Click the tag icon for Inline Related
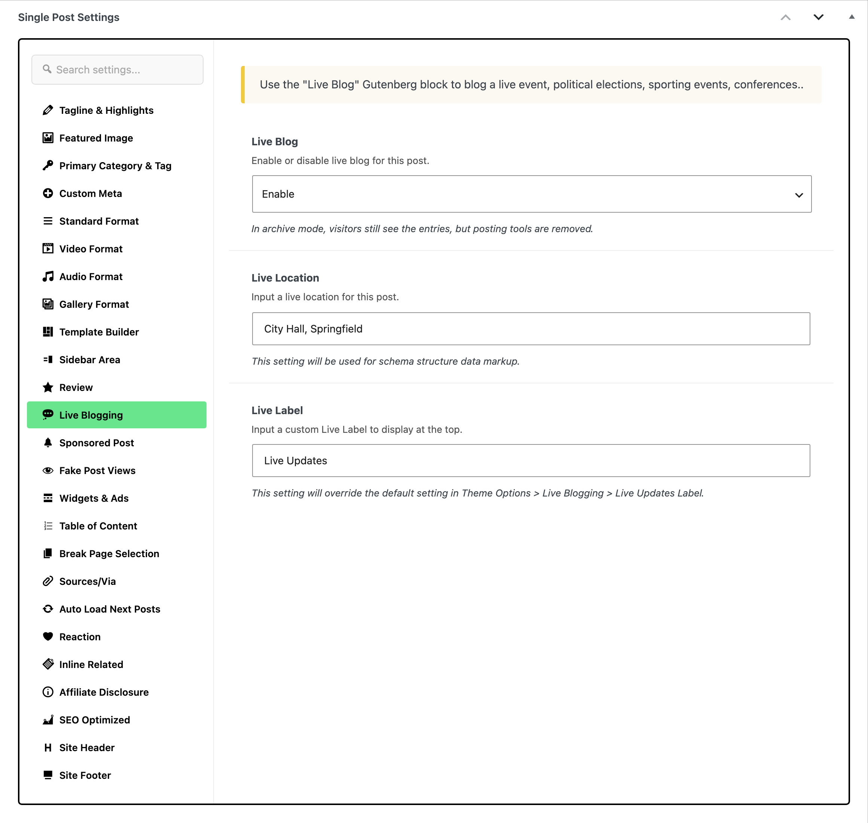The height and width of the screenshot is (823, 868). click(48, 664)
